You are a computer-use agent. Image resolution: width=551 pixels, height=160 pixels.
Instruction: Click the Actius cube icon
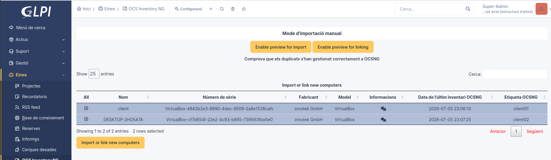click(x=11, y=39)
